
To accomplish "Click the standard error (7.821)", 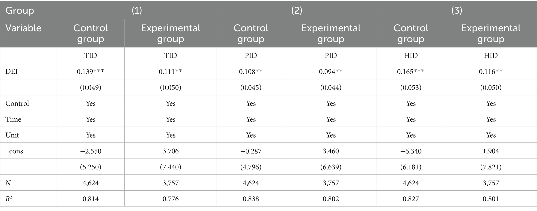I will pos(491,167).
